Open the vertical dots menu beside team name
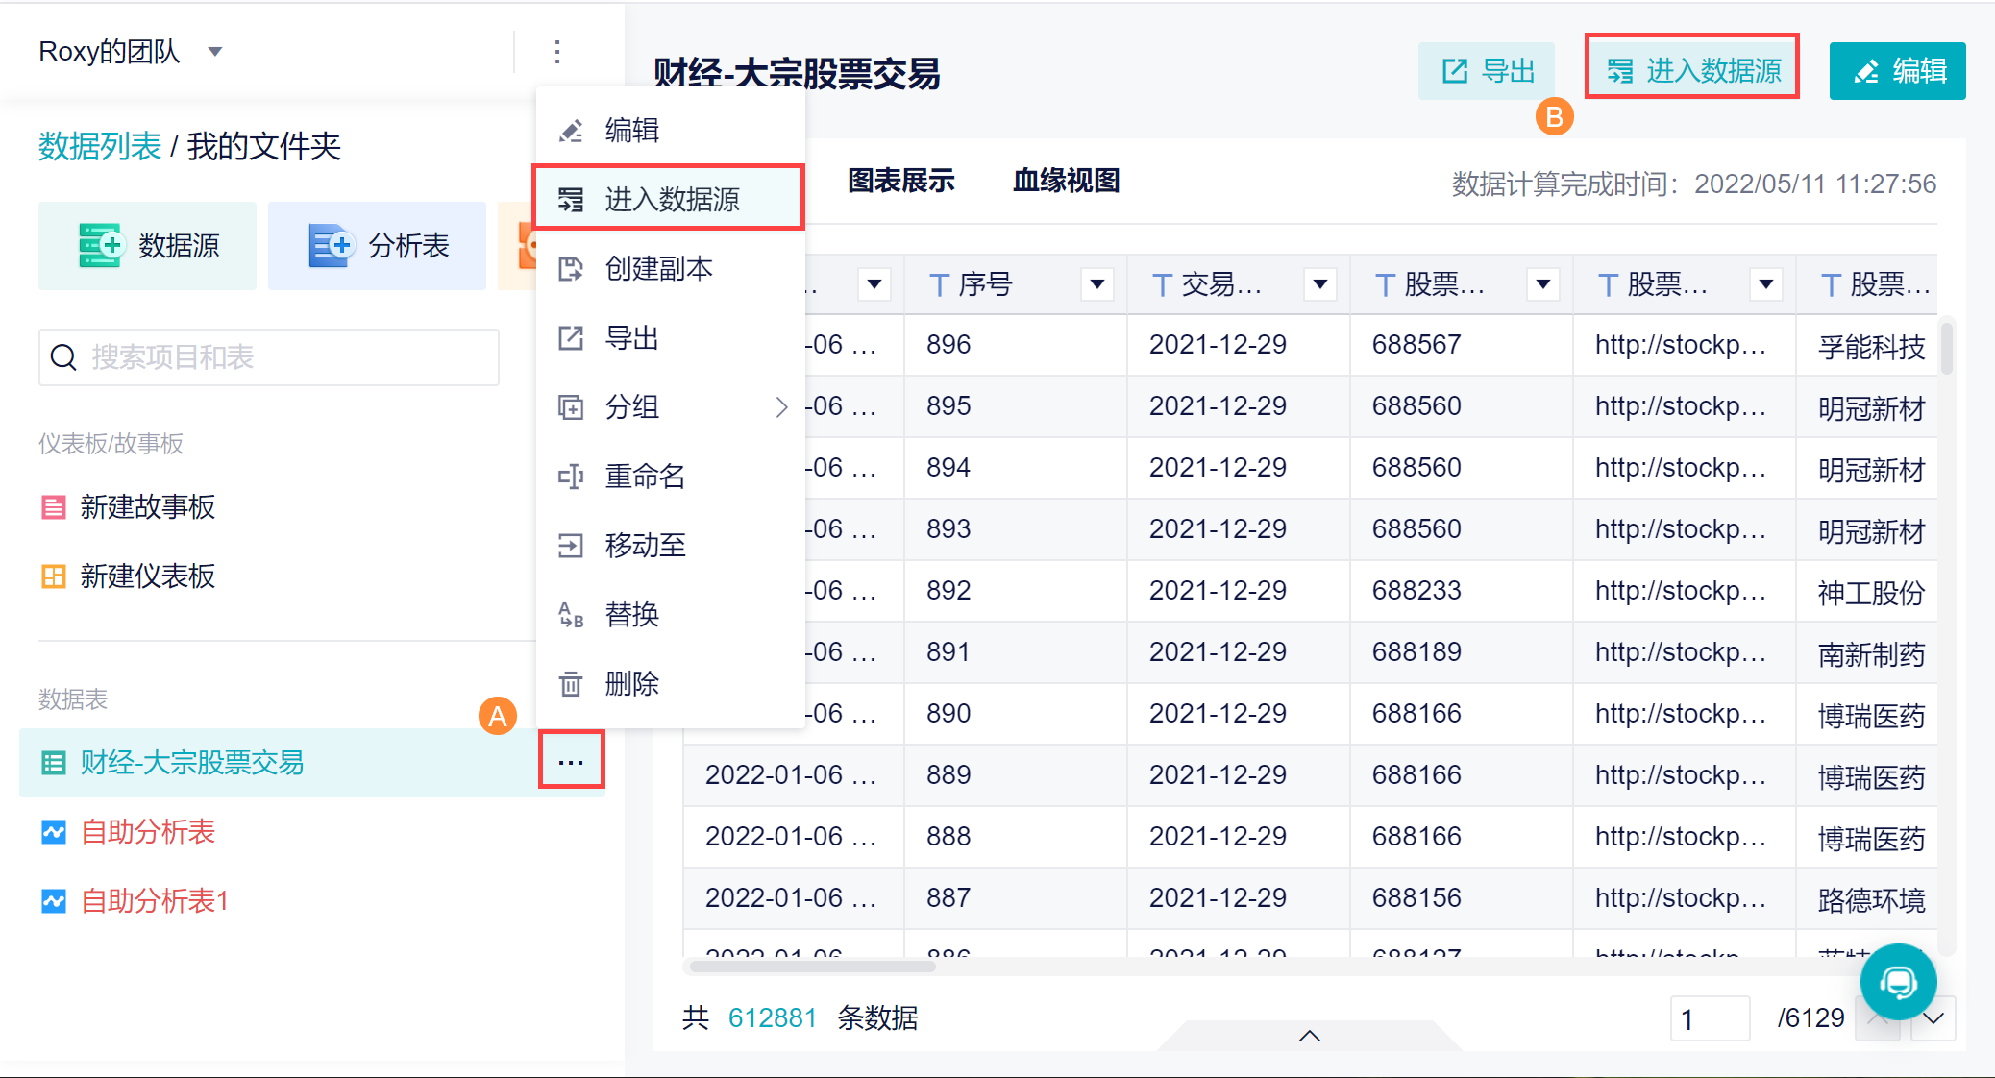 (x=557, y=52)
